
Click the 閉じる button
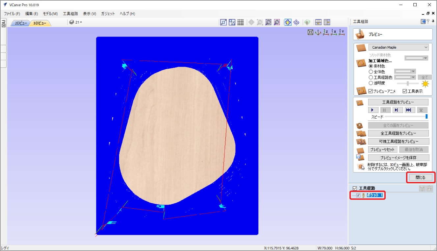pos(420,177)
